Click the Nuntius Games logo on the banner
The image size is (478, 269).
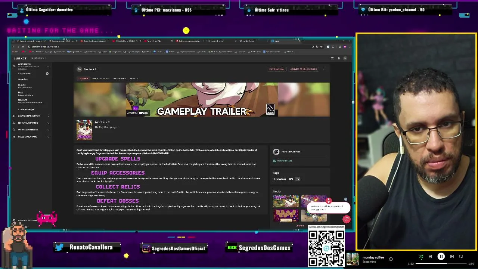270,109
